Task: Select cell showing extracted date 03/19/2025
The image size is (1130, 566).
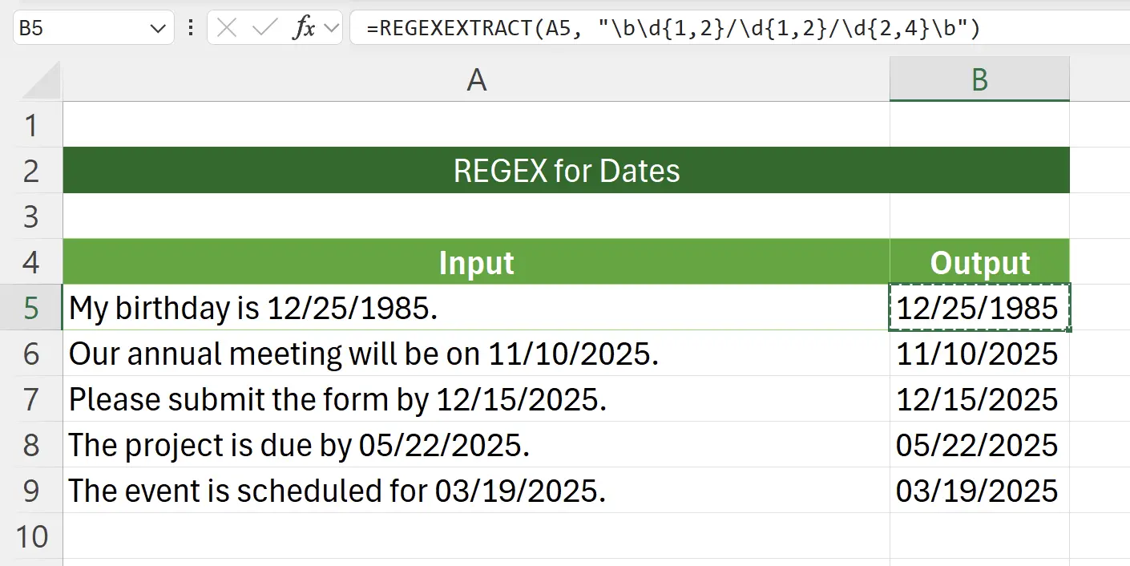Action: coord(979,491)
